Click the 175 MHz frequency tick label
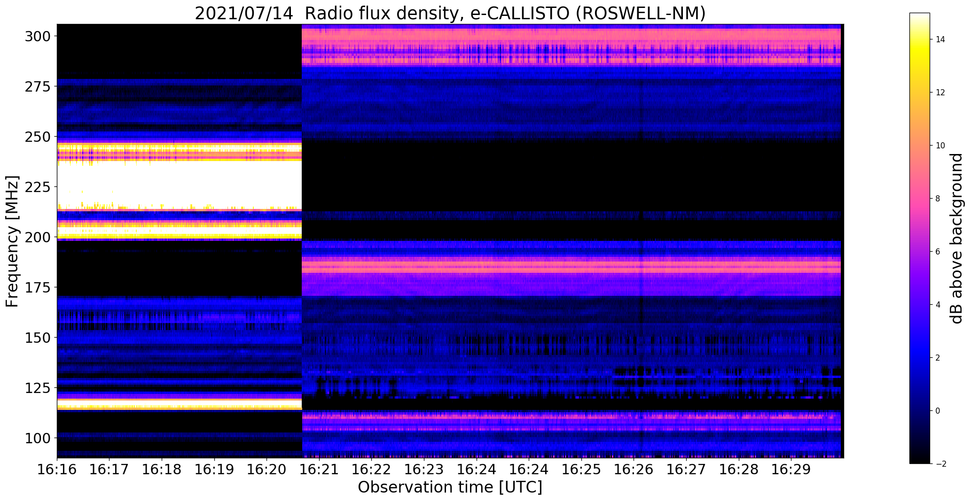 tap(38, 287)
